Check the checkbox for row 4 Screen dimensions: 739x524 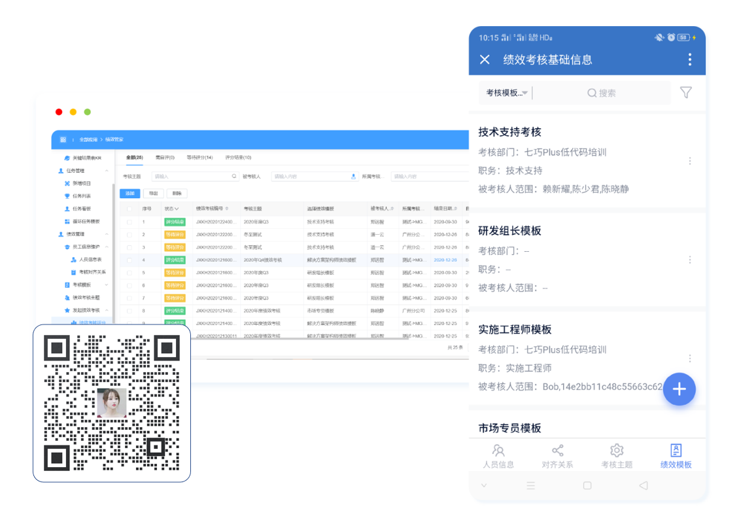coord(129,260)
